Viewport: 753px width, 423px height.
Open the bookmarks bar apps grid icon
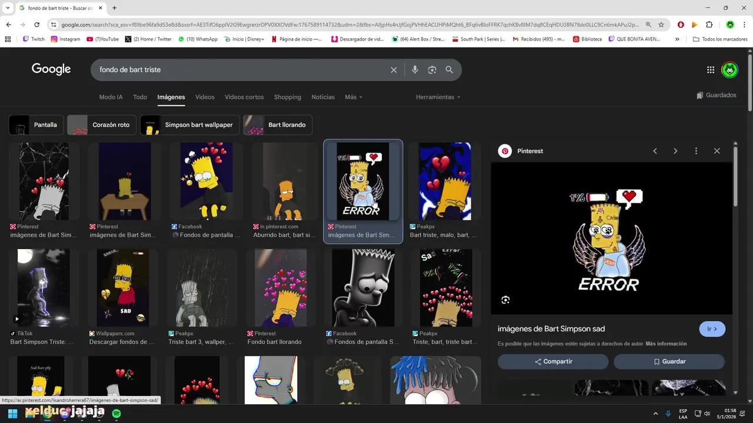click(x=8, y=39)
